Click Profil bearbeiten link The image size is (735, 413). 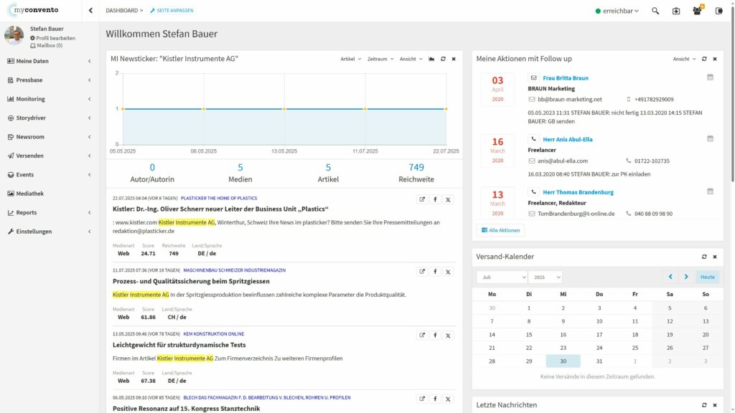[52, 38]
